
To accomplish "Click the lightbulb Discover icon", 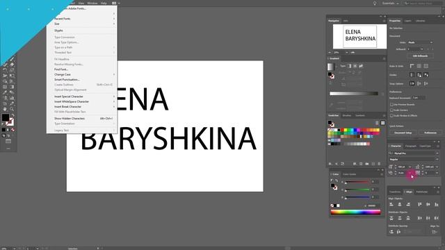I will [375, 3].
